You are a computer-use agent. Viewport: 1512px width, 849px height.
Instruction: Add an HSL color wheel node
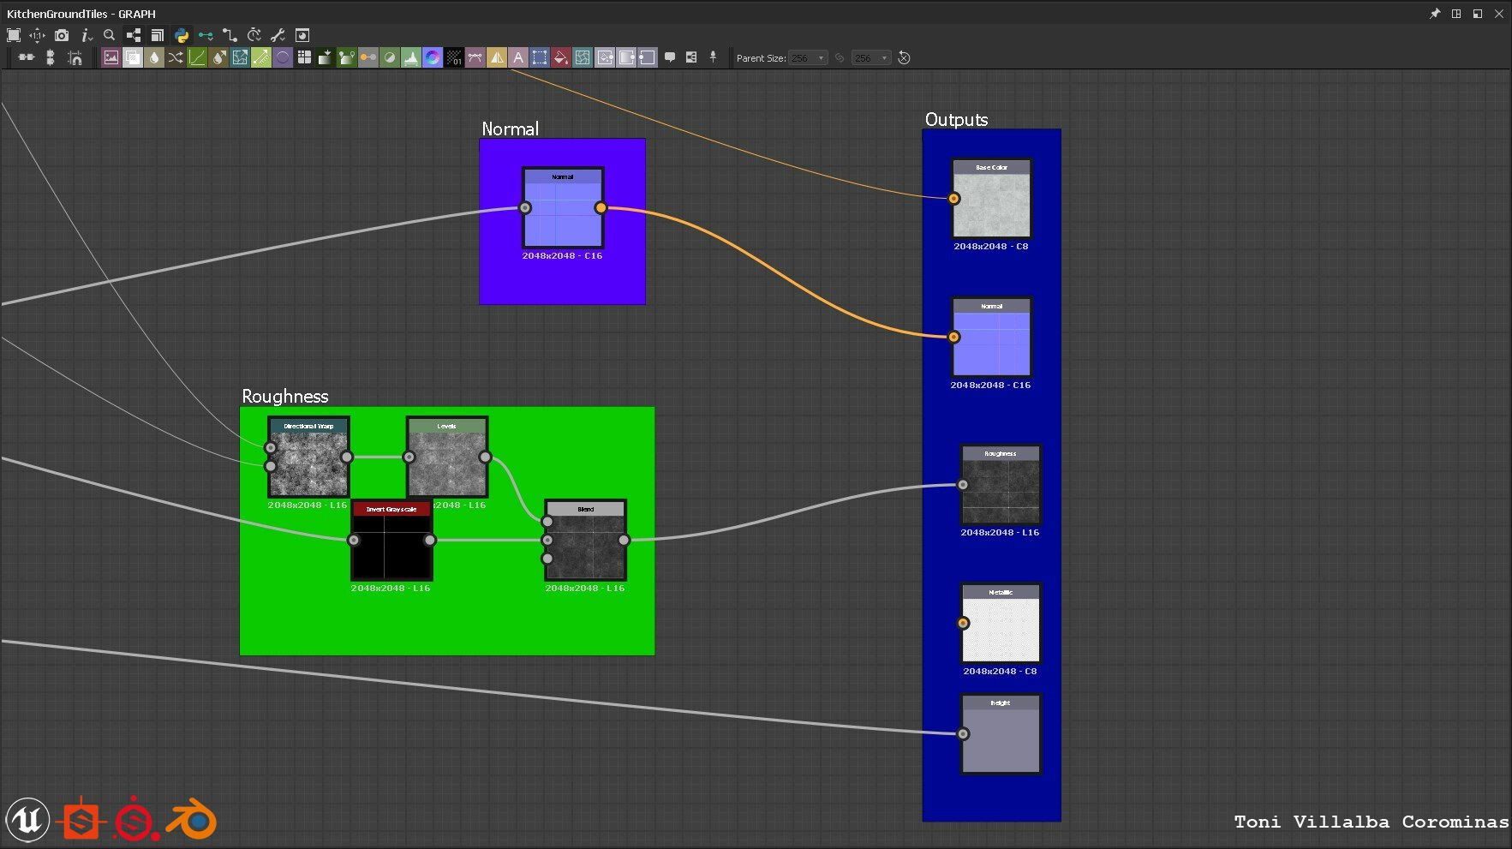(433, 57)
